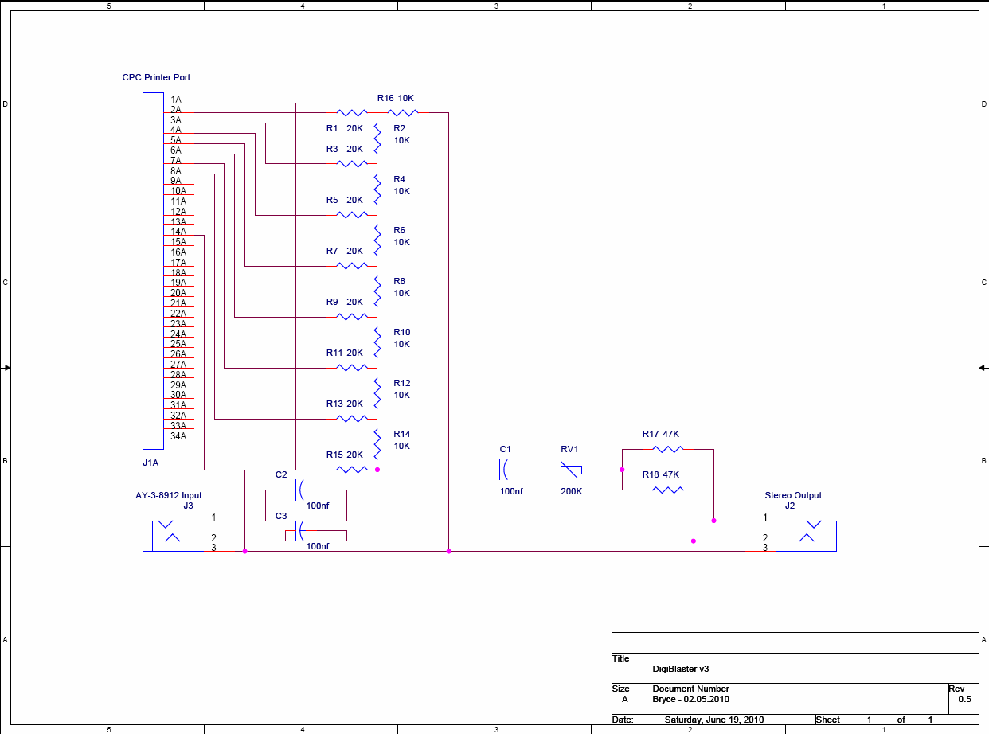The width and height of the screenshot is (989, 734).
Task: Select the R18 47K resistor symbol
Action: click(667, 490)
